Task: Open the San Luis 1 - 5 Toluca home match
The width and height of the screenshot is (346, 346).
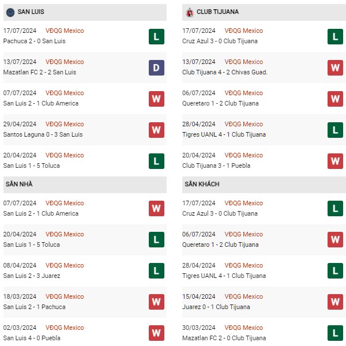Action: [x=32, y=245]
